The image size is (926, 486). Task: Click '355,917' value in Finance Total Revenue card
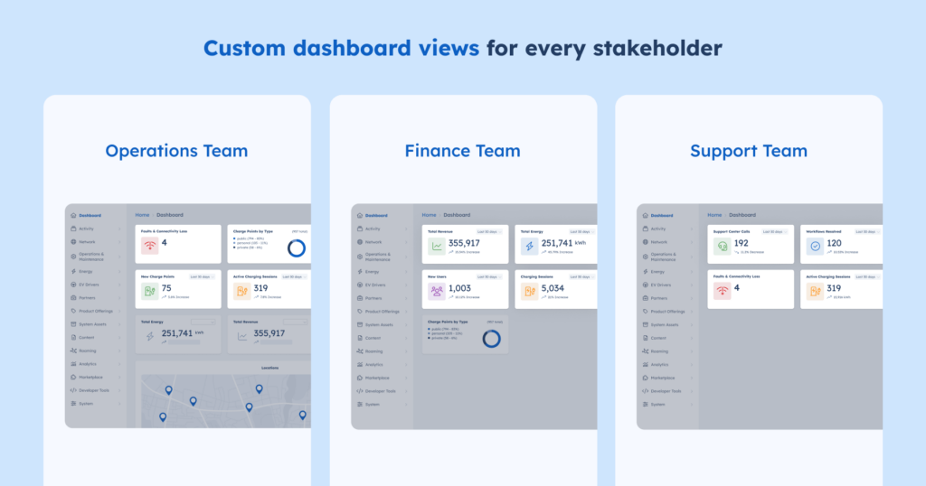[x=464, y=243]
